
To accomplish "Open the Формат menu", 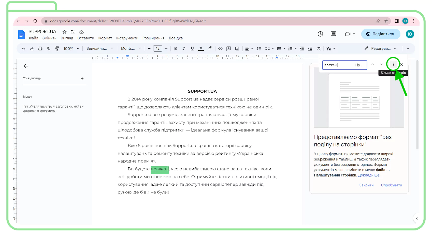I will (x=105, y=38).
